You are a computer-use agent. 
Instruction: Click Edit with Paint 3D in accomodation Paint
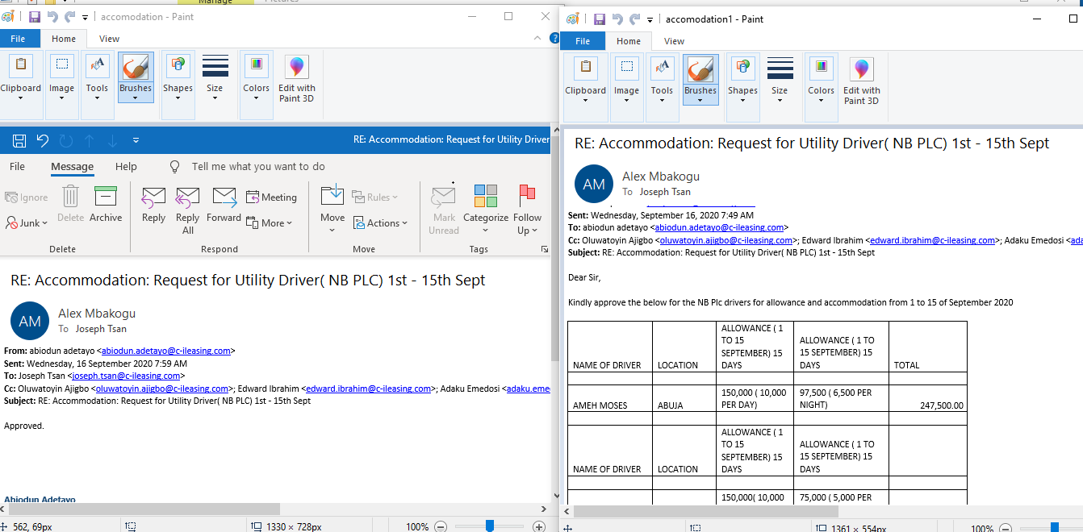coord(297,78)
